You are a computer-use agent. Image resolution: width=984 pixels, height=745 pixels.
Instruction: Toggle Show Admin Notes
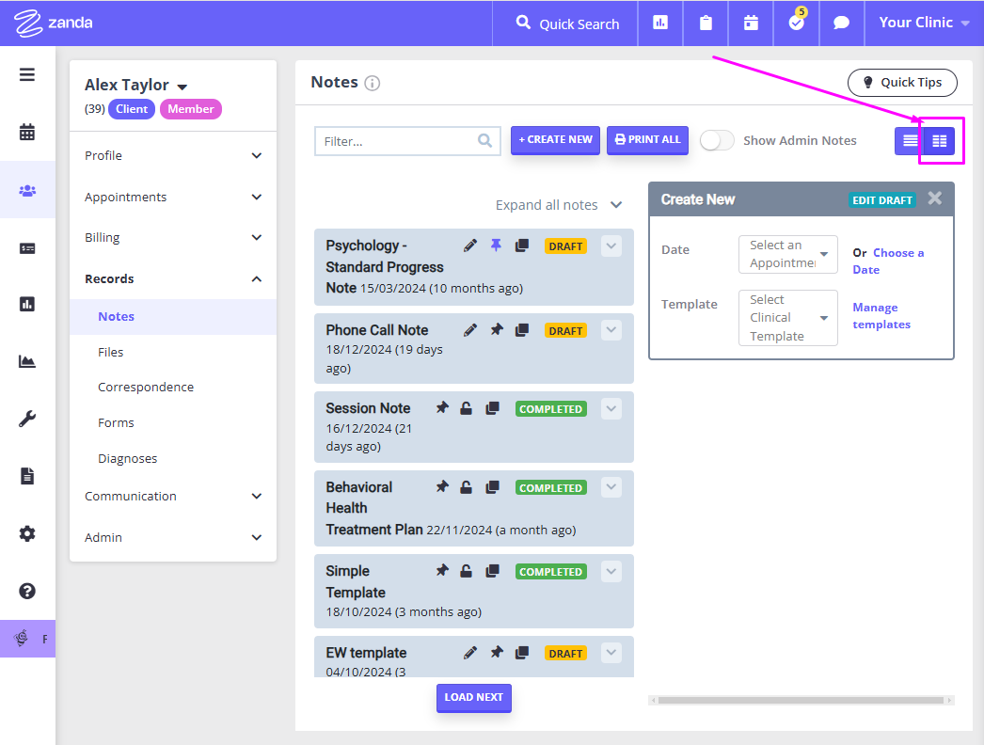pos(716,139)
